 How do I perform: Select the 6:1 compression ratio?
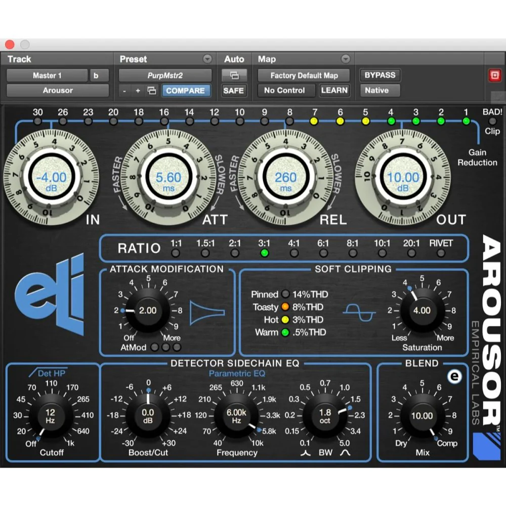323,253
